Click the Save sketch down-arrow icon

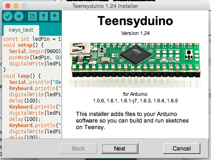point(55,16)
